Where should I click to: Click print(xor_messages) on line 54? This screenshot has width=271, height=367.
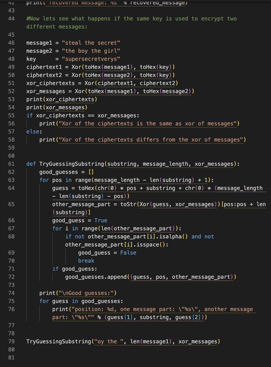click(57, 107)
